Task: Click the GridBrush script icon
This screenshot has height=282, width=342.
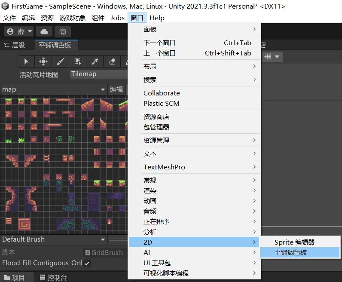Action: pos(88,252)
